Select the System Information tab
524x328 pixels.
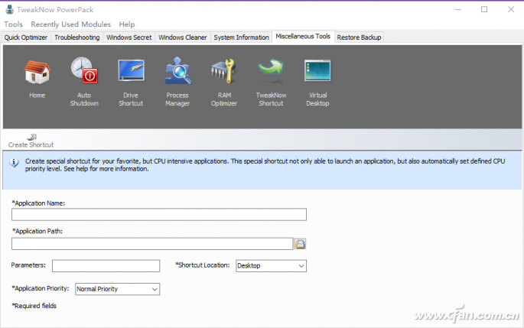point(241,37)
